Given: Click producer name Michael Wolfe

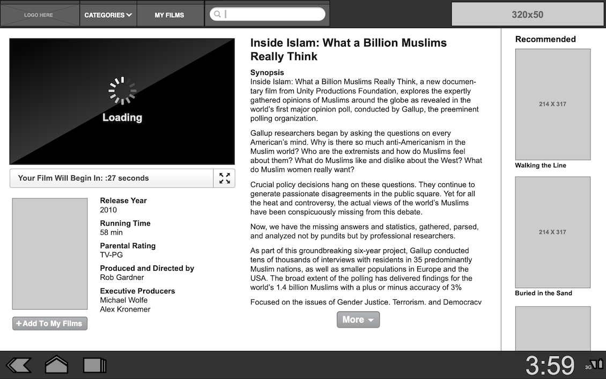Looking at the screenshot, I should tap(124, 300).
